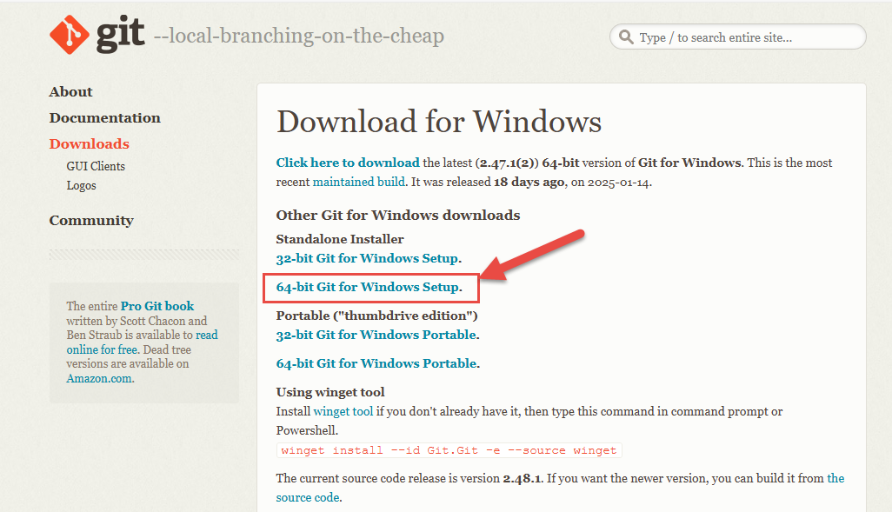Click the magnifying glass search icon
892x512 pixels.
click(626, 37)
